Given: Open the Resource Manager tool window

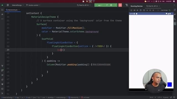Looking at the screenshot, I should 2,14.
